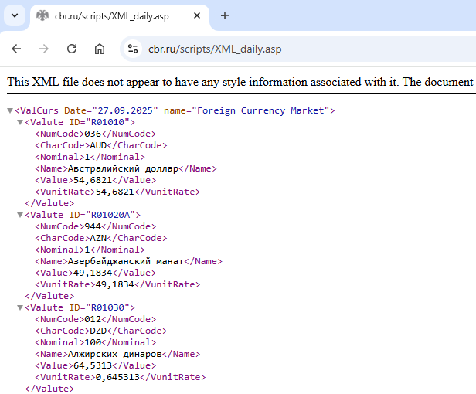Click closing Valute tag after DZD block
This screenshot has height=394, width=476.
(x=49, y=389)
